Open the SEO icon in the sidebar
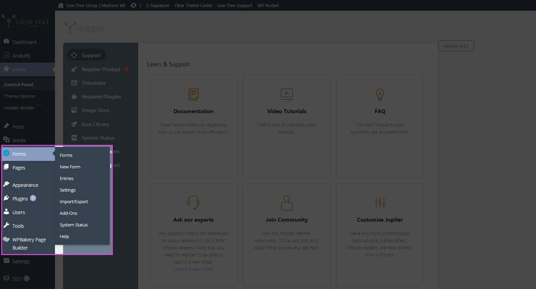Screen dimensions: 536x289 [x=6, y=278]
